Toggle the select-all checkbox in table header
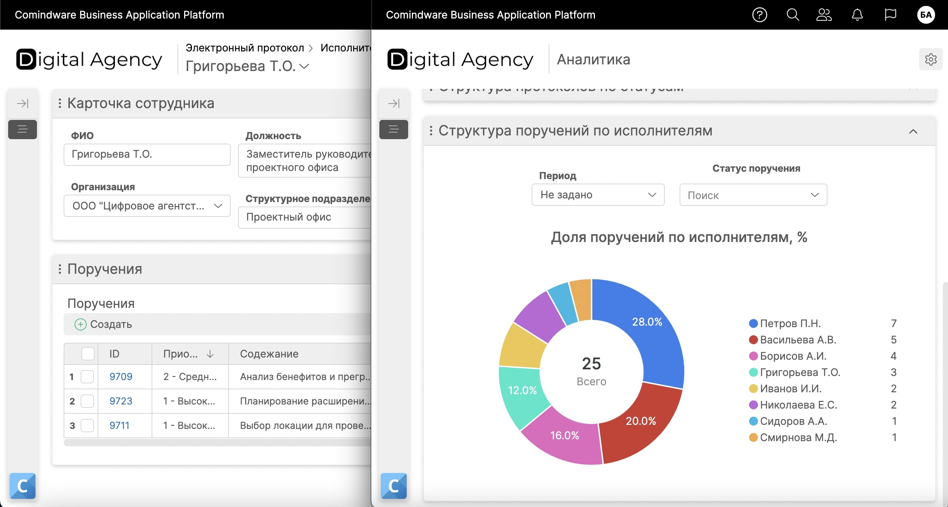Screen dimensions: 948x507 click(x=88, y=354)
